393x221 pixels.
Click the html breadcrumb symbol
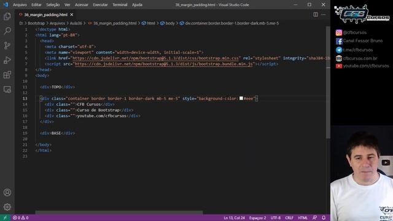(x=149, y=23)
